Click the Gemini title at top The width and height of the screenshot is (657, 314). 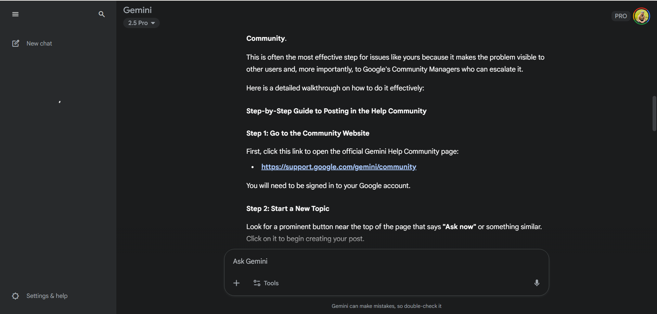pyautogui.click(x=137, y=10)
